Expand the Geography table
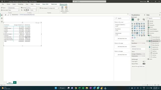Screen dimensions: 161x90 tap(147, 25)
